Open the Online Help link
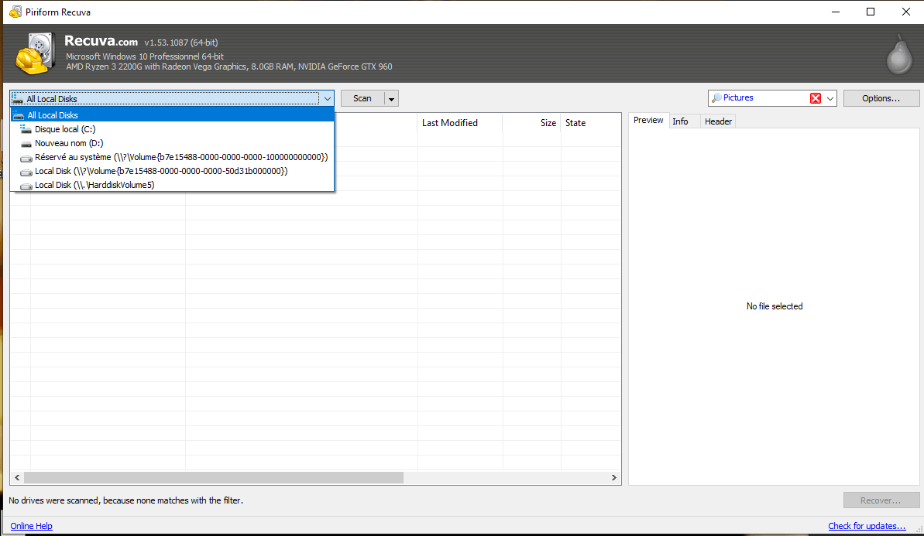Viewport: 924px width, 536px height. pos(31,526)
